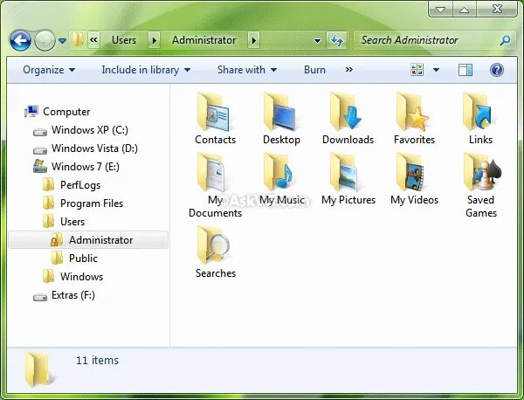Click the refresh button beside address bar
Viewport: 524px width, 400px height.
pyautogui.click(x=337, y=40)
